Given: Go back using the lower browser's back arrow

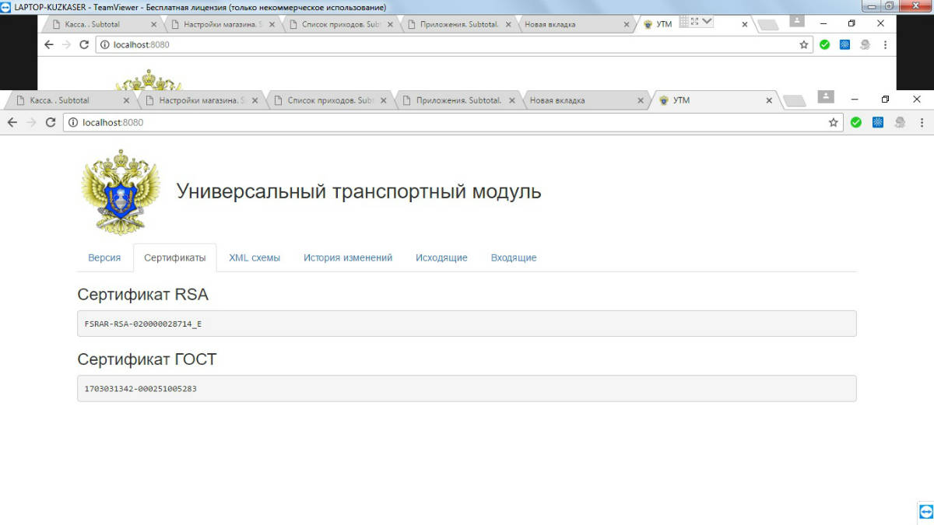Looking at the screenshot, I should pos(12,122).
